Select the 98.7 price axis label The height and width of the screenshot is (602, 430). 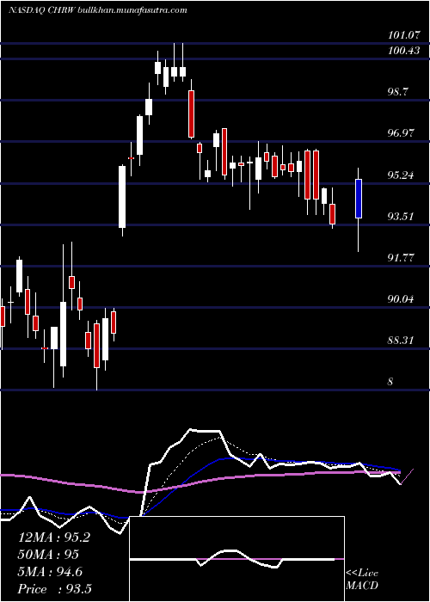[398, 92]
